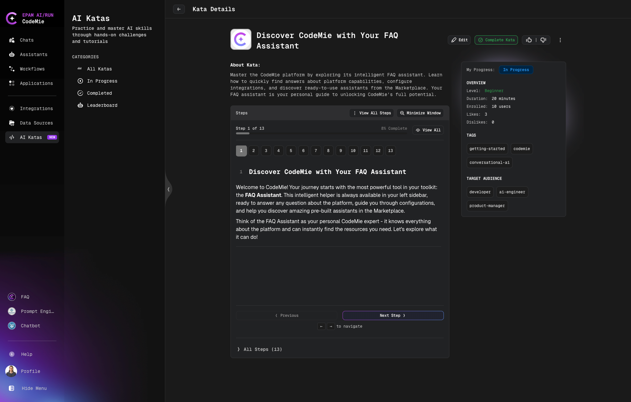
Task: Select In Progress category
Action: (x=102, y=81)
